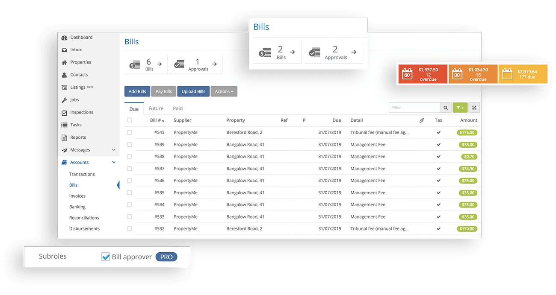Viewport: 556px width, 295px height.
Task: Open the Actions dropdown button
Action: [x=224, y=91]
